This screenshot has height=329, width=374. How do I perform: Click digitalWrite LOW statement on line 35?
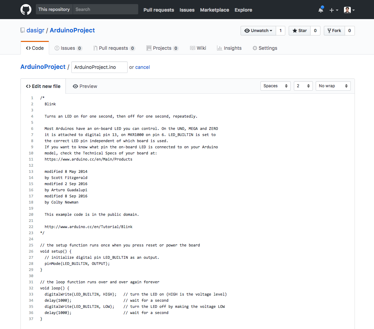pos(80,306)
